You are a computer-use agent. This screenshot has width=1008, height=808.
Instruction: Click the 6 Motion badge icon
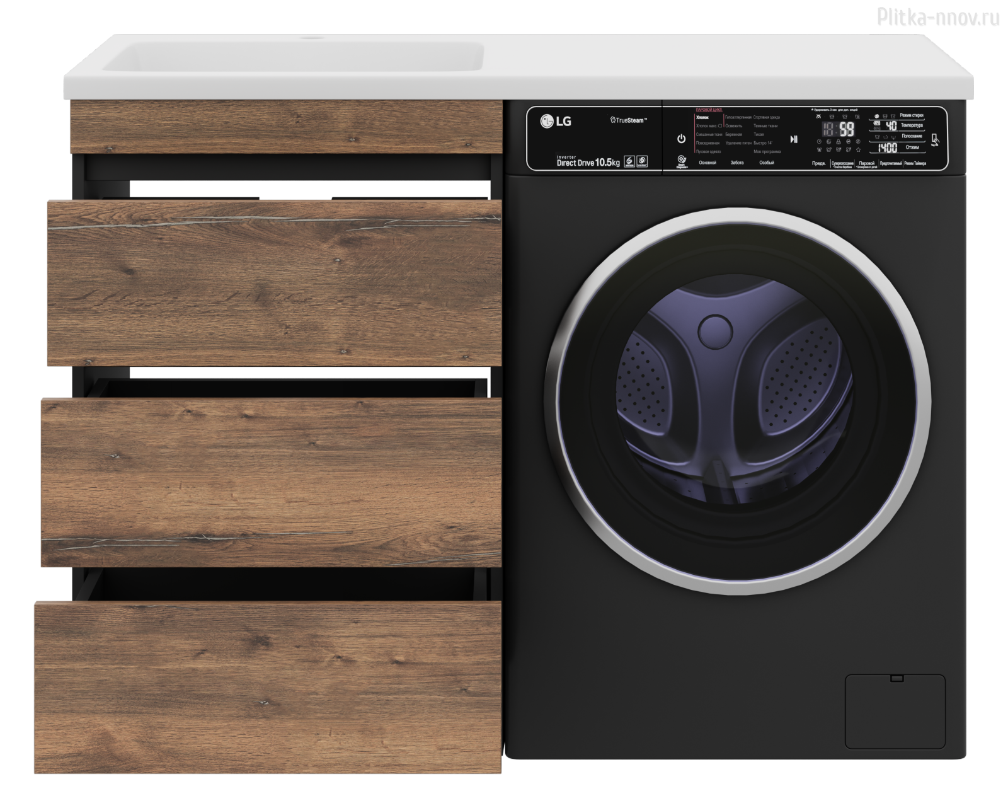click(x=628, y=161)
